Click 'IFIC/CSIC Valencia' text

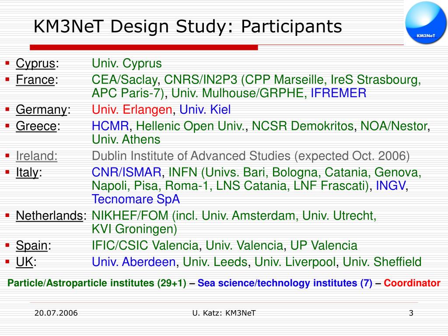pos(145,245)
